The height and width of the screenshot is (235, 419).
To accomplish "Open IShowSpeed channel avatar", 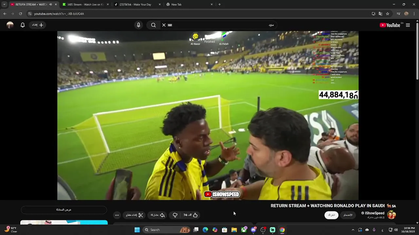I will pos(392,215).
